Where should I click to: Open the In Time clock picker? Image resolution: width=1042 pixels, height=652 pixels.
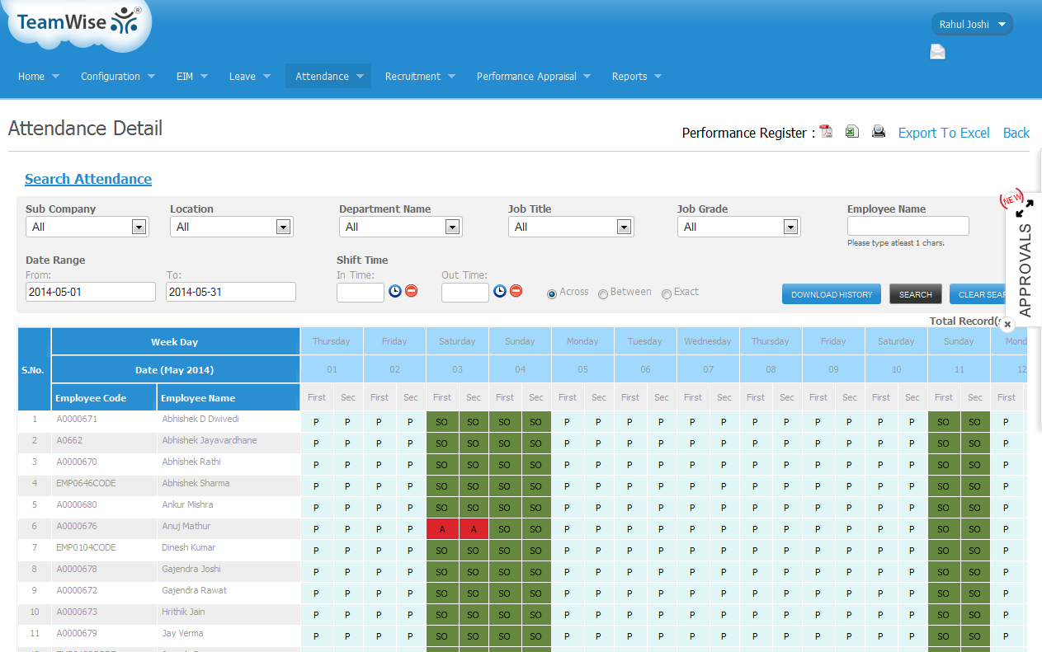[395, 291]
